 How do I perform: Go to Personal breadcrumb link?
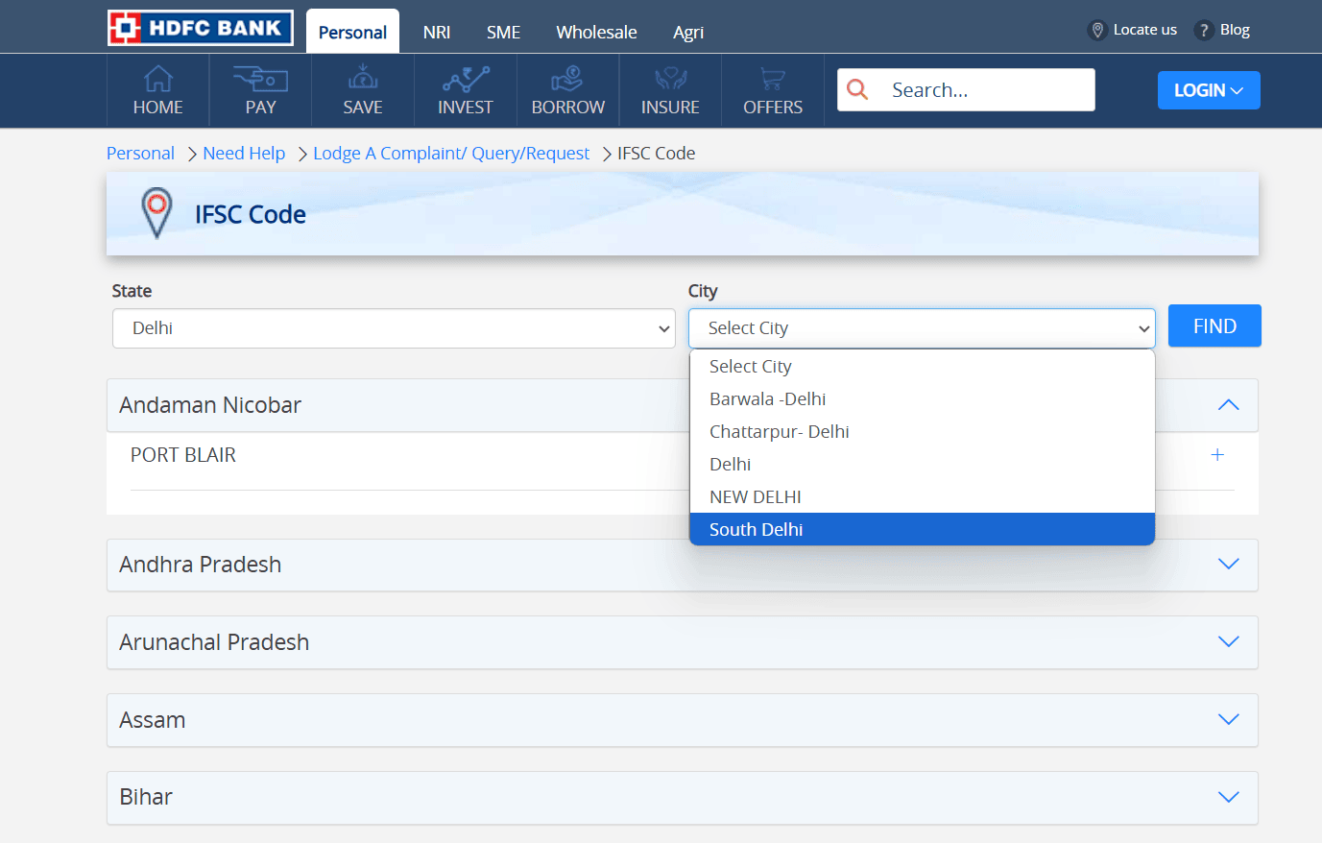point(140,154)
